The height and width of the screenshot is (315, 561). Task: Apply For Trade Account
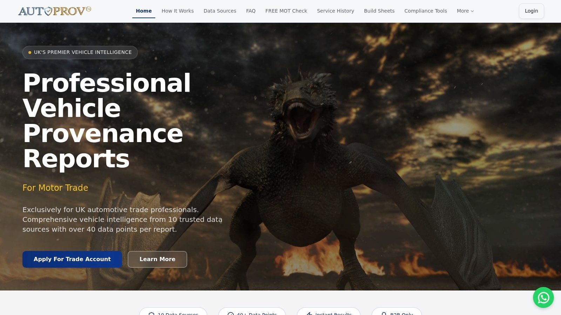pyautogui.click(x=72, y=259)
